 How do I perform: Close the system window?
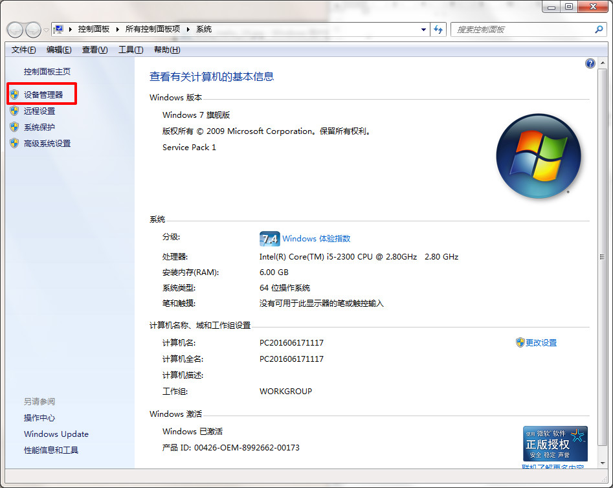pos(593,7)
